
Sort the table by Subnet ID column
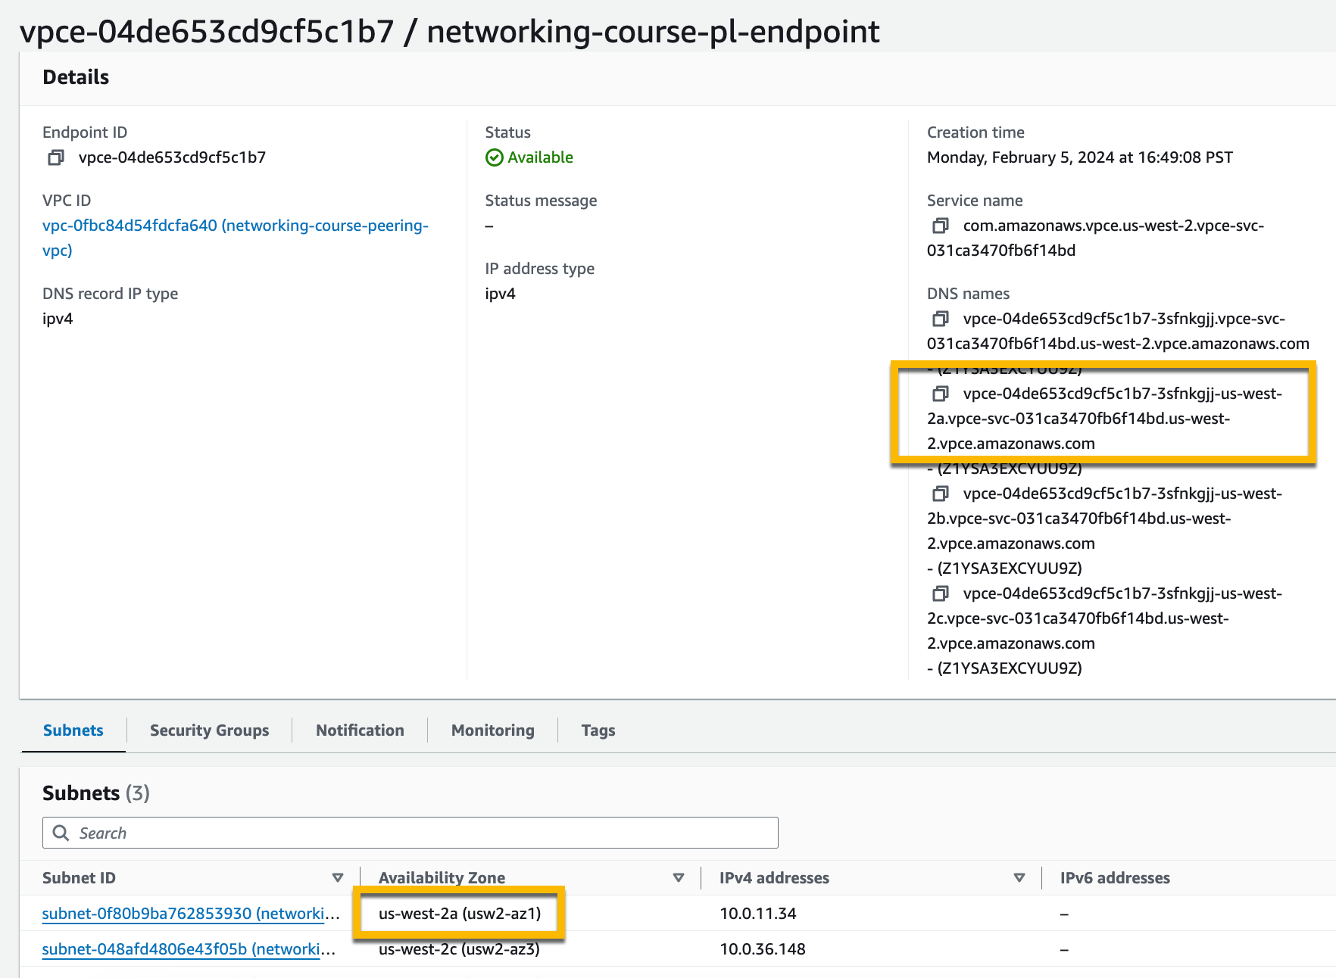pos(337,877)
